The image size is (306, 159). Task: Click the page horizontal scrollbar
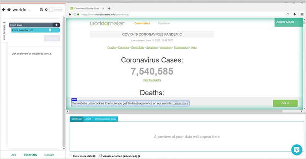click(176, 111)
